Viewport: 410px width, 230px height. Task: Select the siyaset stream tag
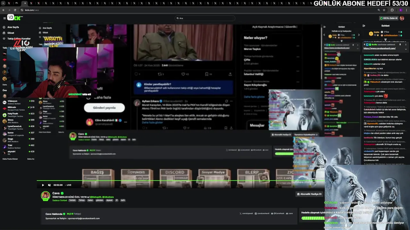click(109, 200)
